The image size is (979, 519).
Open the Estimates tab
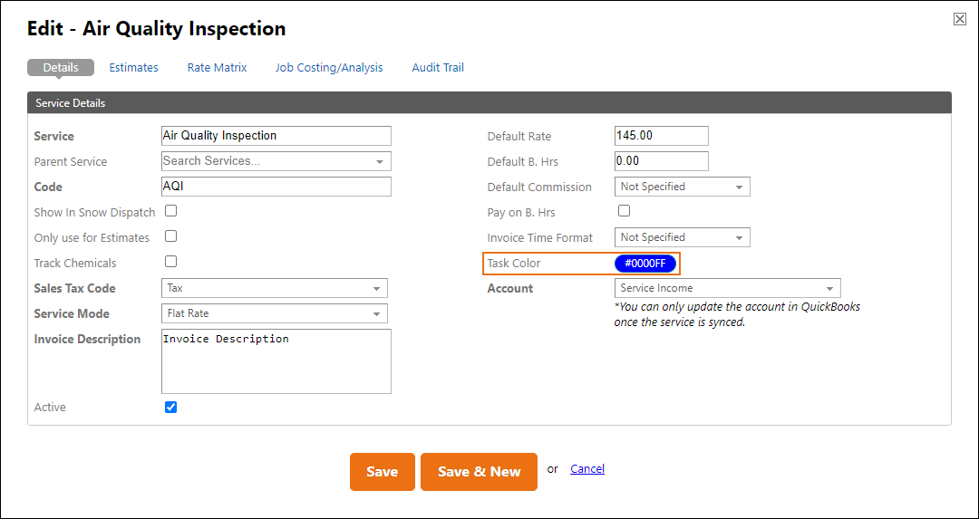[133, 67]
